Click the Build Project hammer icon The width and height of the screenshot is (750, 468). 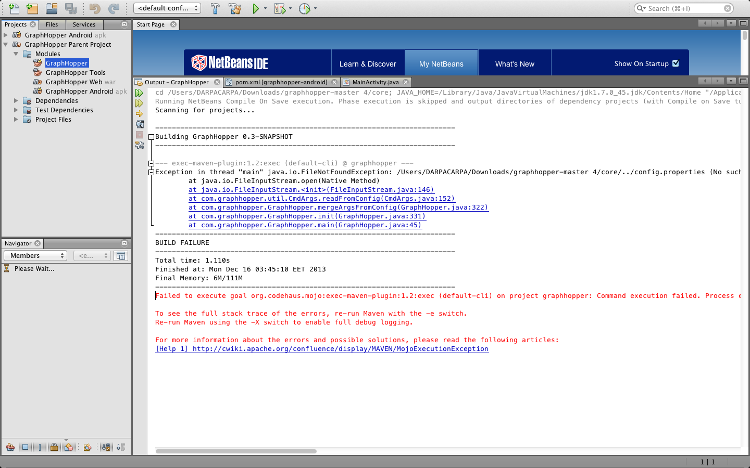[x=215, y=8]
